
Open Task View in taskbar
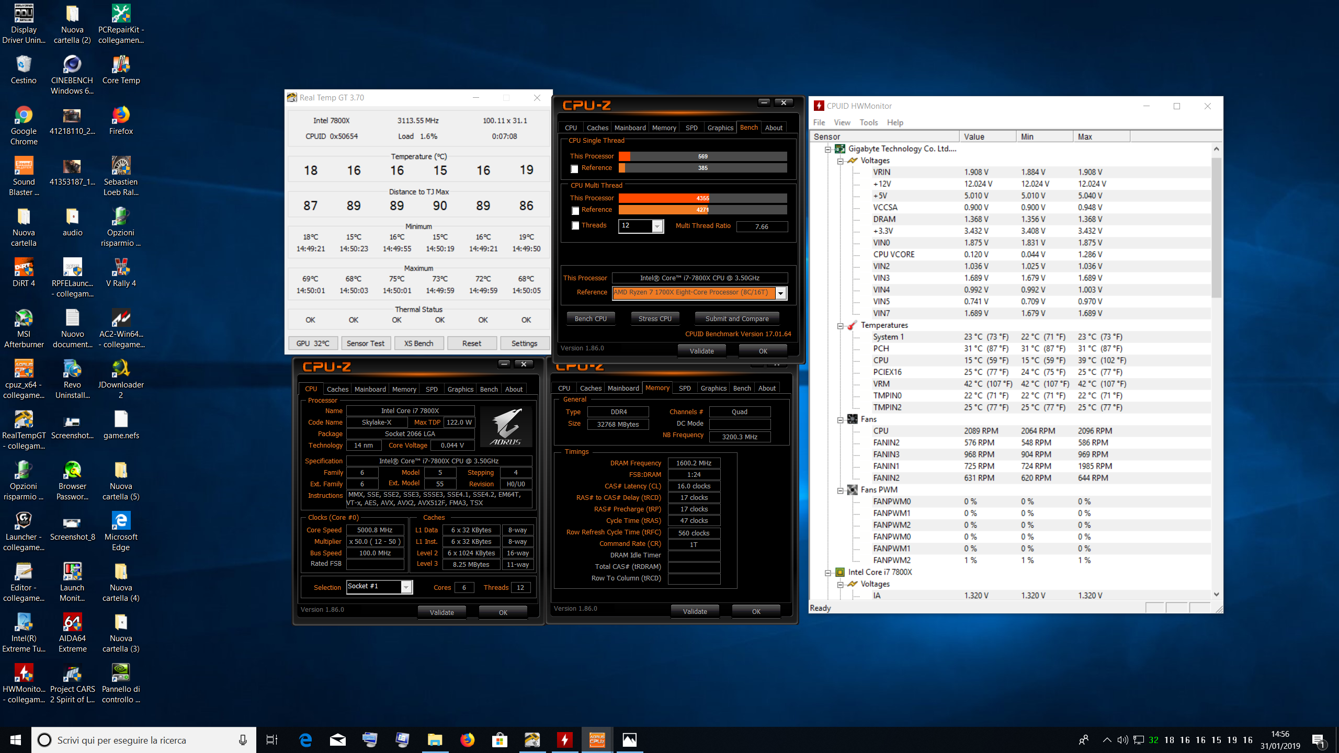click(x=272, y=740)
